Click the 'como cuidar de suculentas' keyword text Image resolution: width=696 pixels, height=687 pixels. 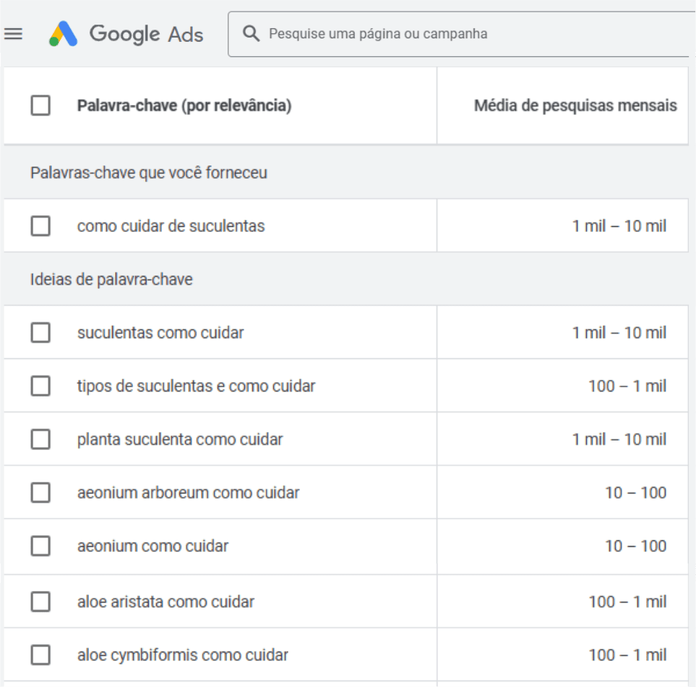pos(171,226)
